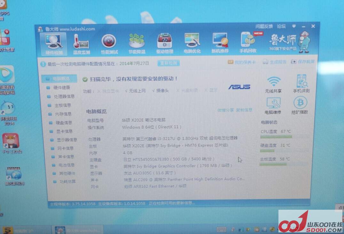Open the 节能降温 energy saving icon

point(137,43)
